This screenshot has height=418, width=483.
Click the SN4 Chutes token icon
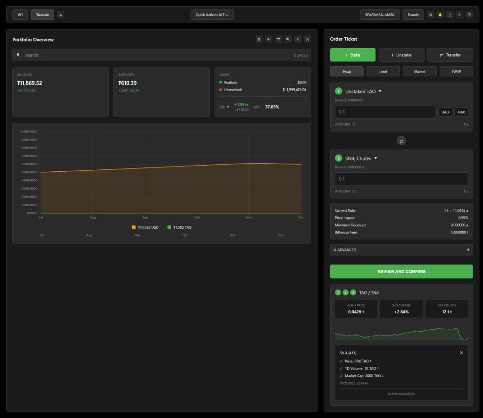tap(339, 159)
